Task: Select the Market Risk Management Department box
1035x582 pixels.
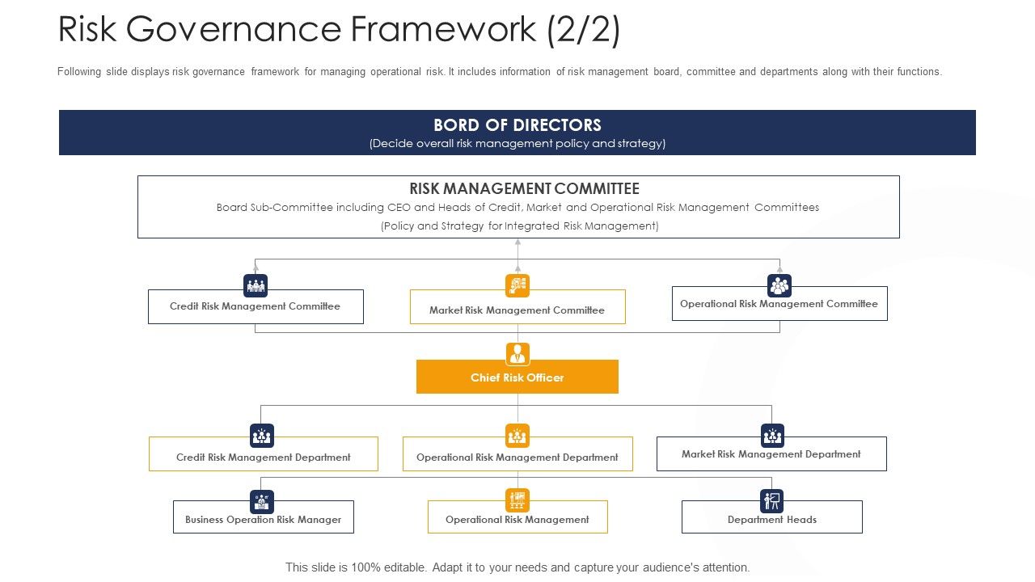Action: (771, 453)
